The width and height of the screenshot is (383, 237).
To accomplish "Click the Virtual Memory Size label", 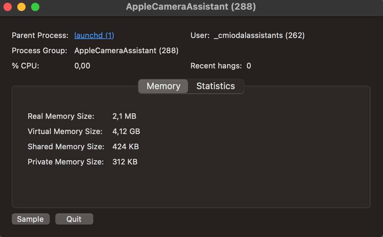I will (x=65, y=132).
